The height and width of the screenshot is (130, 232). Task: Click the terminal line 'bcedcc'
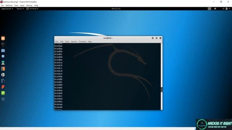point(58,68)
